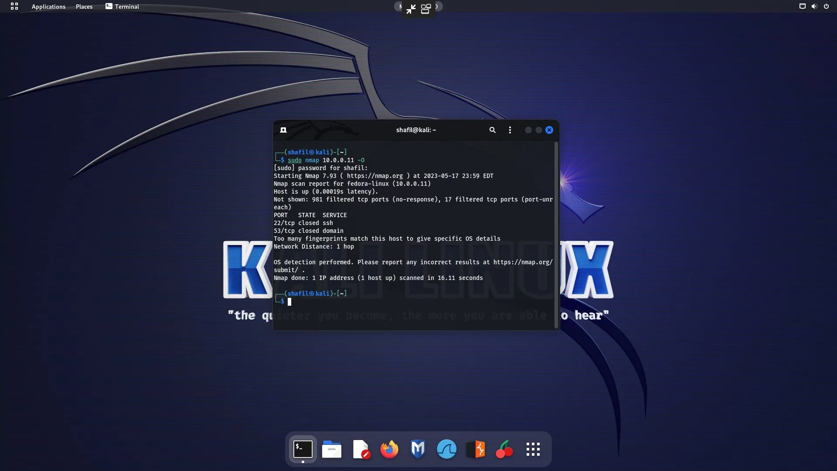This screenshot has width=837, height=471.
Task: Launch Firefox from the dock
Action: (x=389, y=449)
